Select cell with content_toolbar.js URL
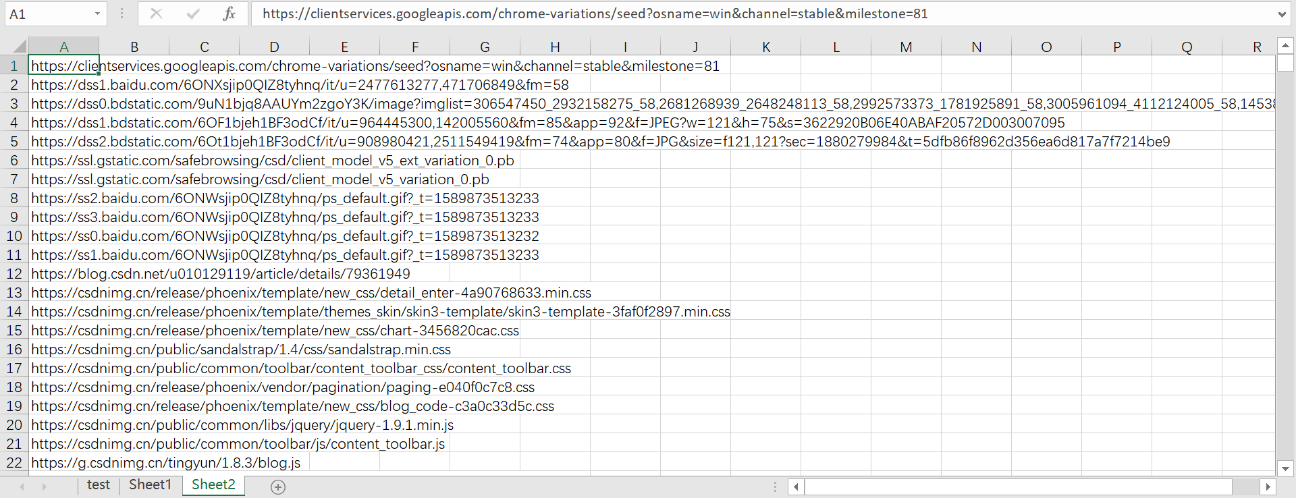1296x498 pixels. click(63, 443)
